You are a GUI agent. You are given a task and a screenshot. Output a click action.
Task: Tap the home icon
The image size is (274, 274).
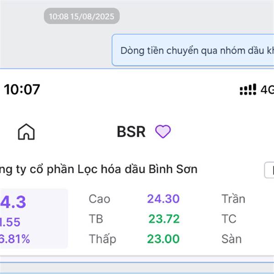26,132
